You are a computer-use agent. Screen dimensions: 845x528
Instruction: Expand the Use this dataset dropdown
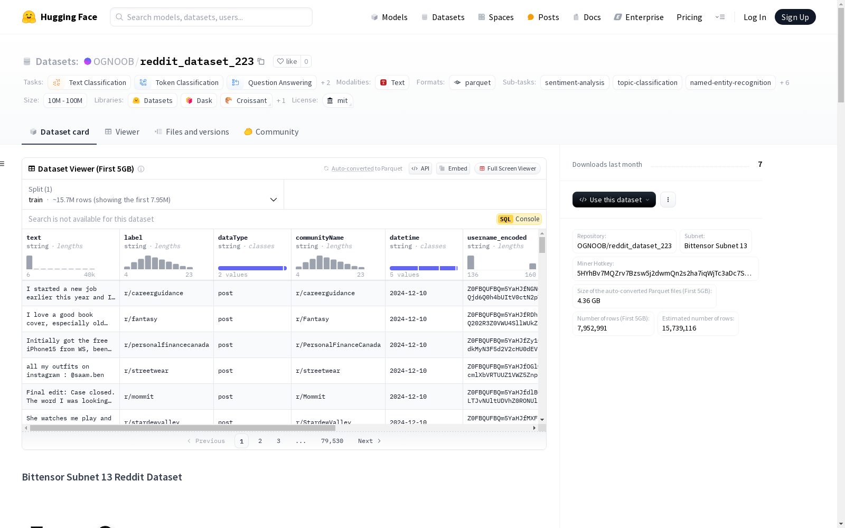(614, 200)
